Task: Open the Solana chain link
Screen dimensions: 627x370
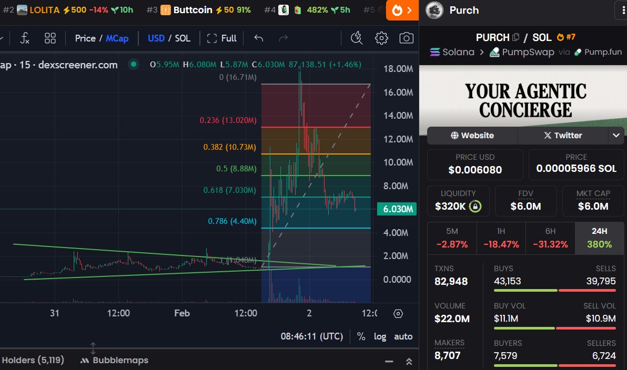Action: 452,52
